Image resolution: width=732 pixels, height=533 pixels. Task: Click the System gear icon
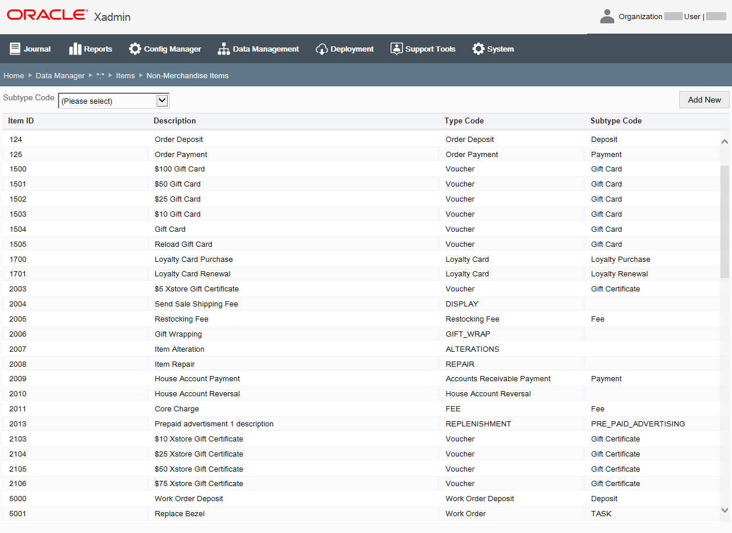[479, 49]
